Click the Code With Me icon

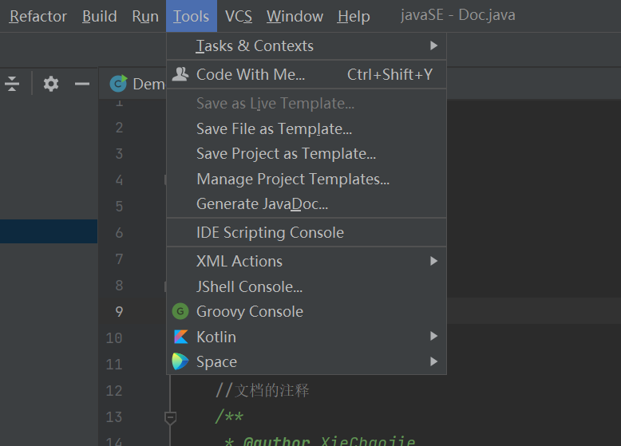(181, 74)
